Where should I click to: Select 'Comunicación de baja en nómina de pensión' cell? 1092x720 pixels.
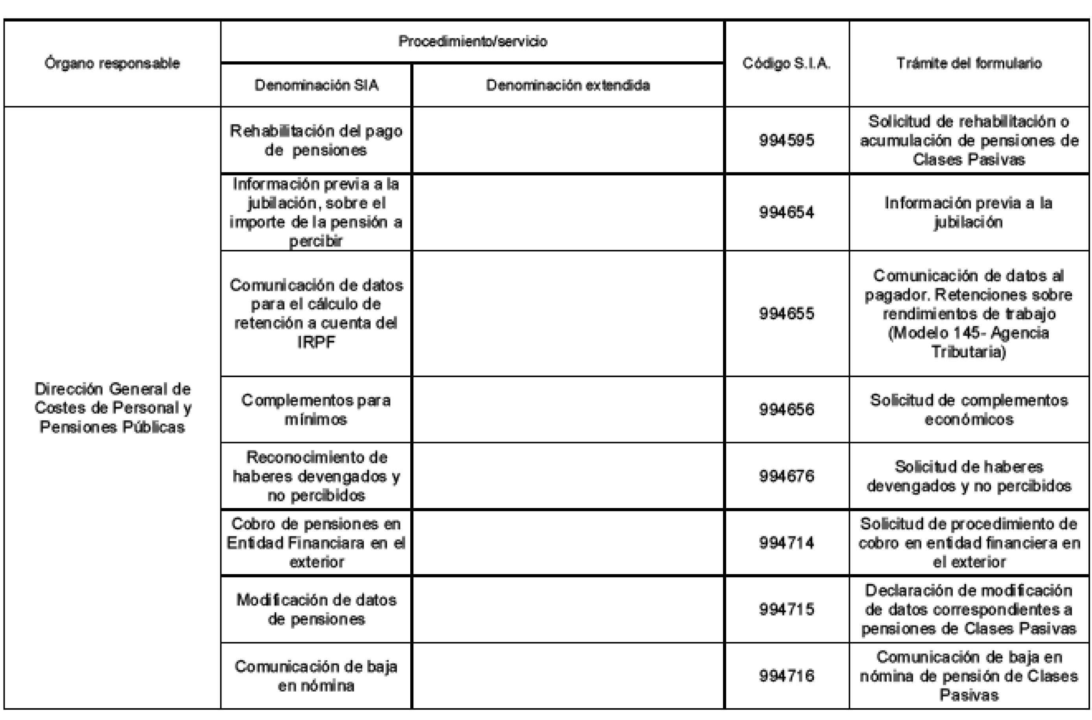[969, 676]
